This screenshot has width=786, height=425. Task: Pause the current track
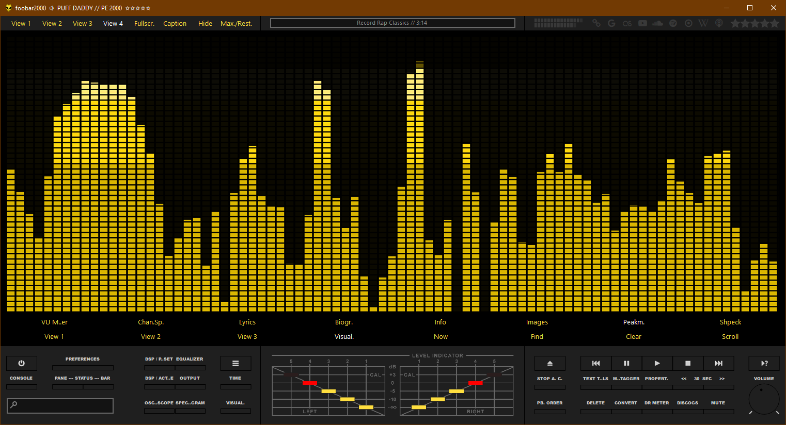[x=626, y=363]
